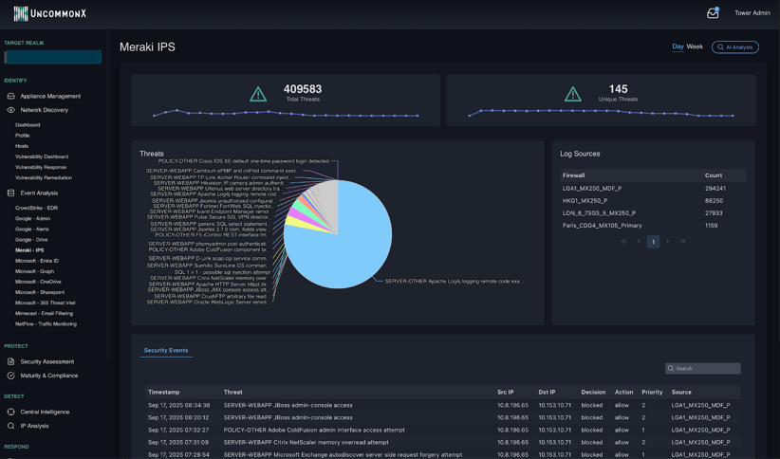Click the AI Analysis button
This screenshot has width=780, height=459.
pos(734,46)
